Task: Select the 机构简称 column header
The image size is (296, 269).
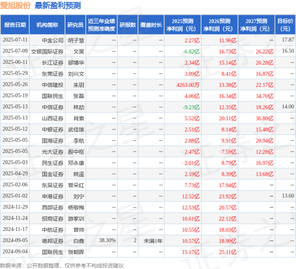Action: point(47,25)
